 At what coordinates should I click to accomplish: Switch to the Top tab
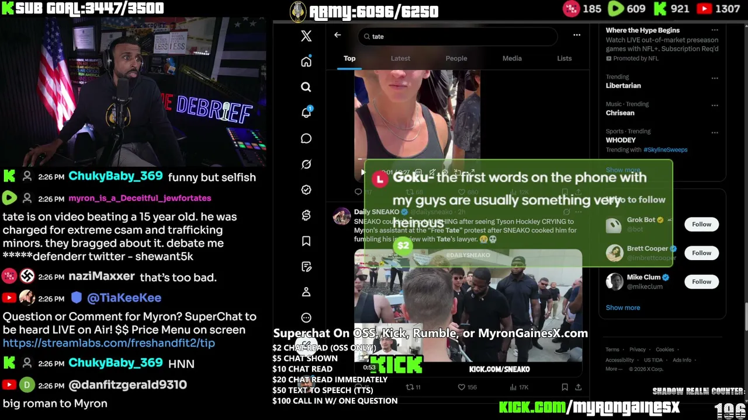349,58
